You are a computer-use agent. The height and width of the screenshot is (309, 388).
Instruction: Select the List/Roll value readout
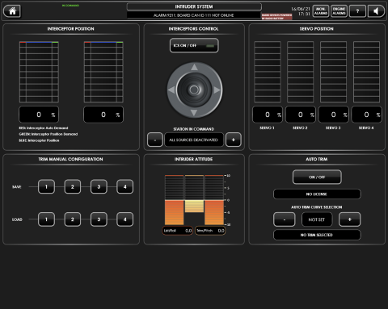click(177, 231)
